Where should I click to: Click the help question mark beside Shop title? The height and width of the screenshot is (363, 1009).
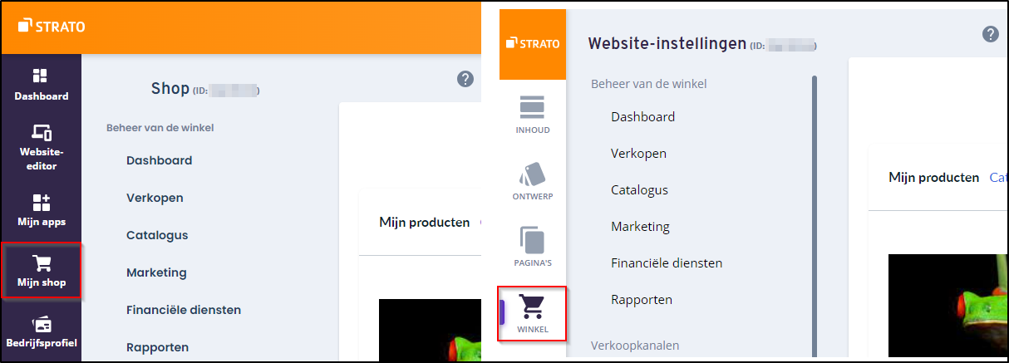465,79
